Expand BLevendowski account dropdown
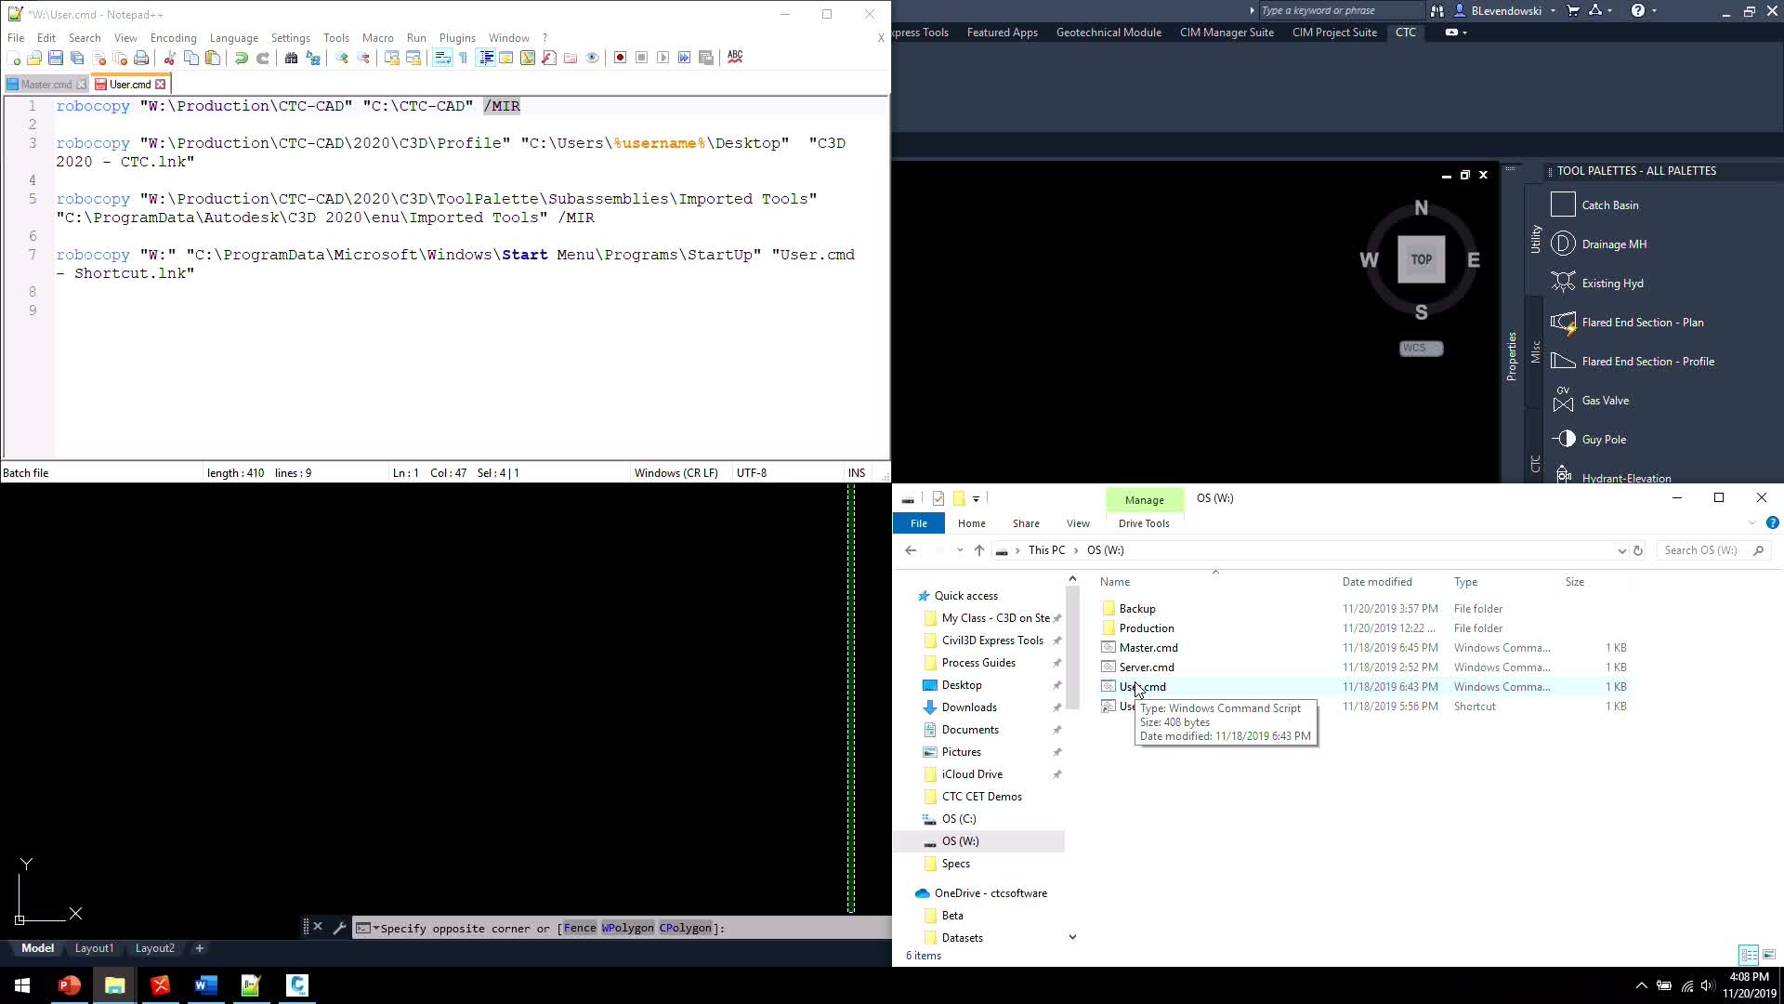 coord(1553,11)
